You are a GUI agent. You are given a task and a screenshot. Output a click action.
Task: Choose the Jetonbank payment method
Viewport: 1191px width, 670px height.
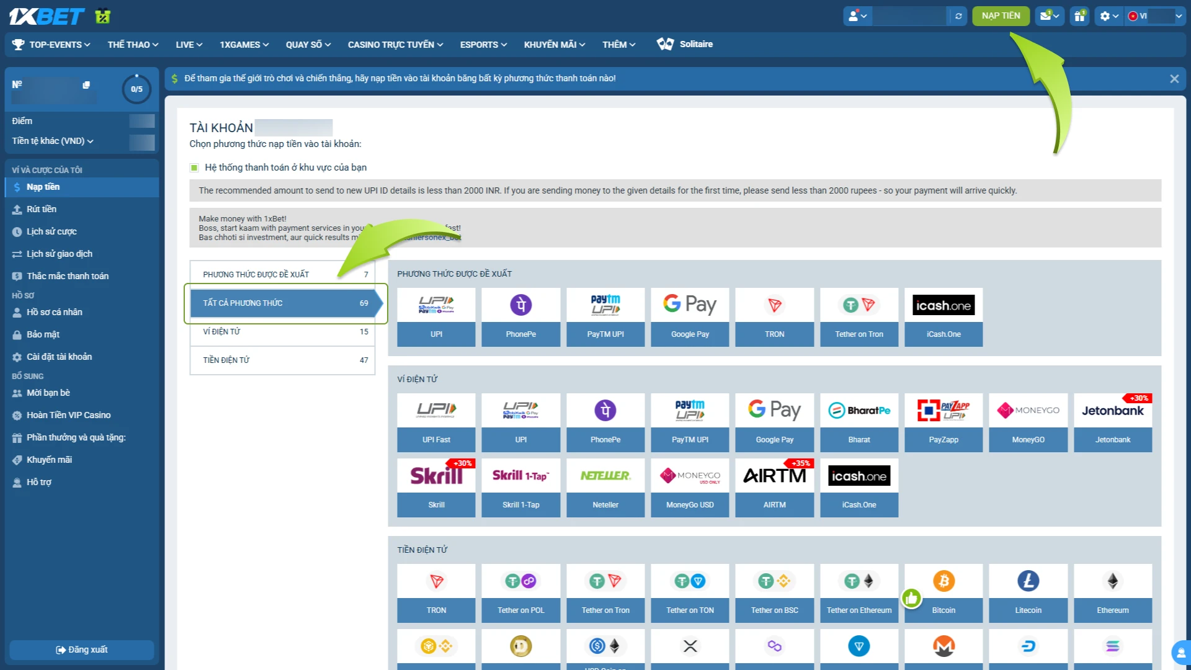click(1113, 422)
